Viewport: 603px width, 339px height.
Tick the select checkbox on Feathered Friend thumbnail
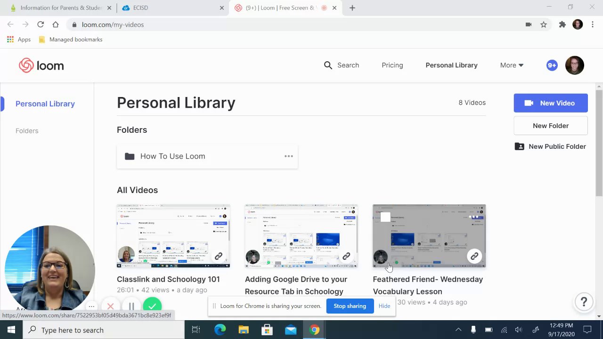(385, 217)
